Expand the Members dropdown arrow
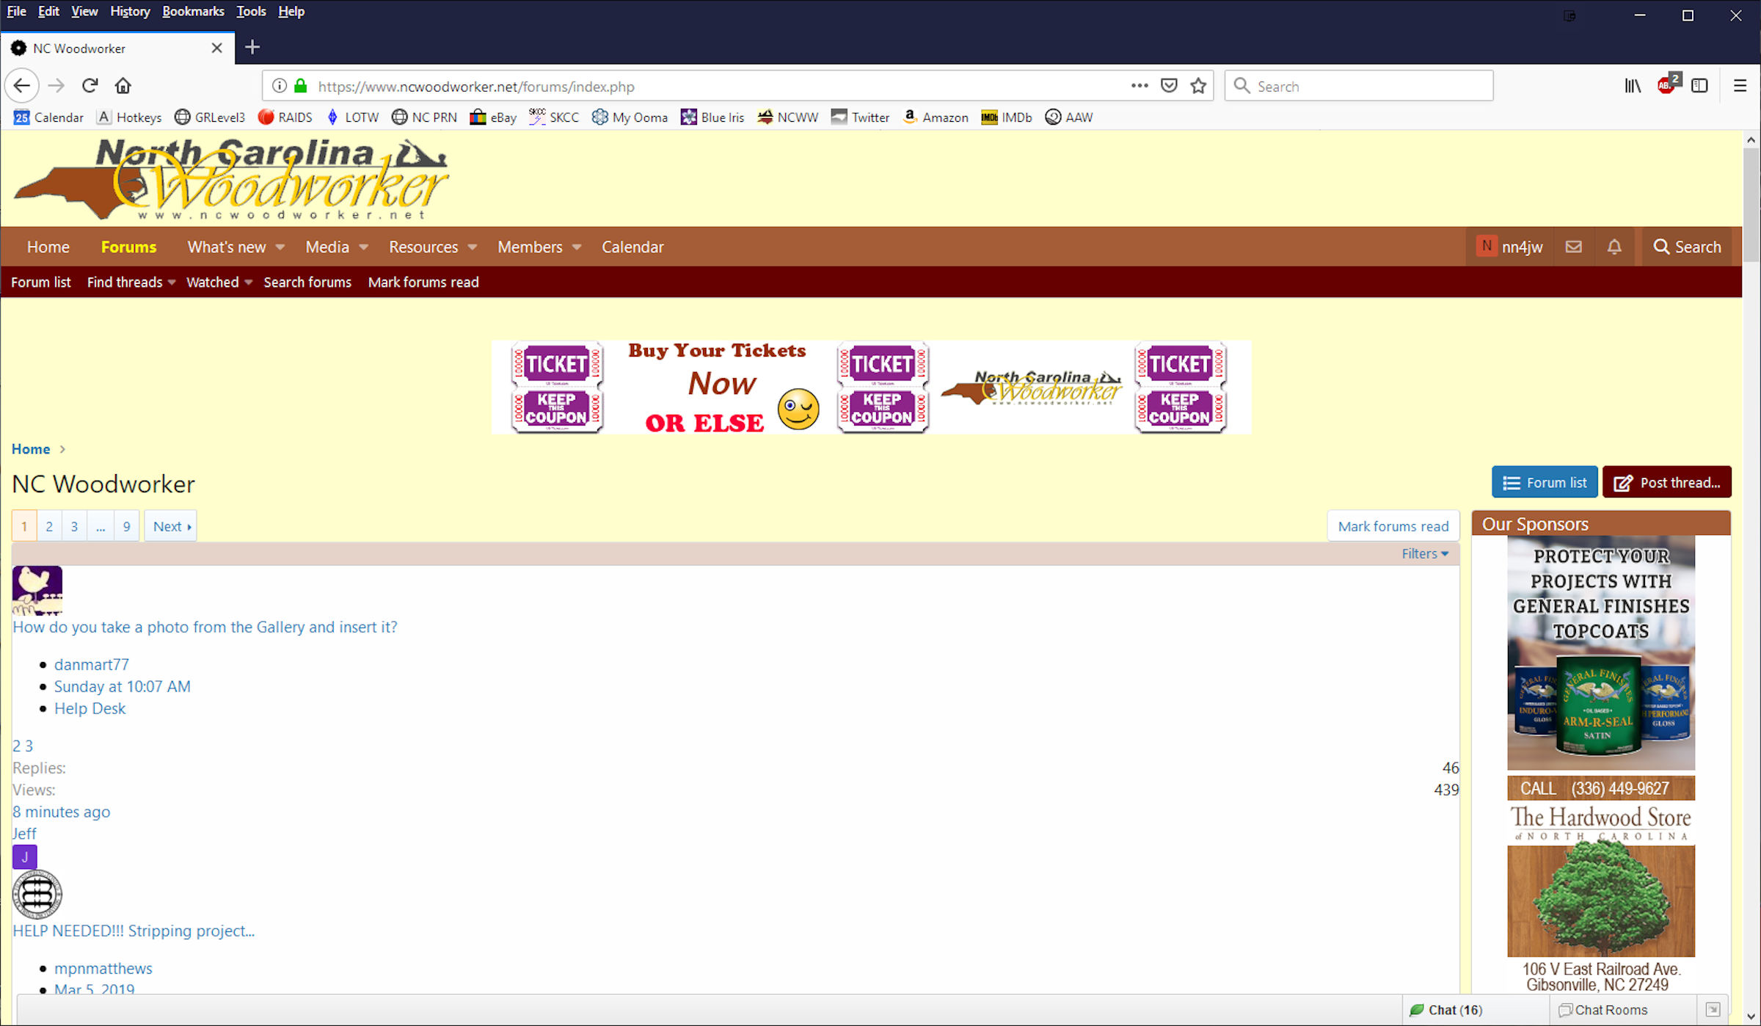 [577, 247]
